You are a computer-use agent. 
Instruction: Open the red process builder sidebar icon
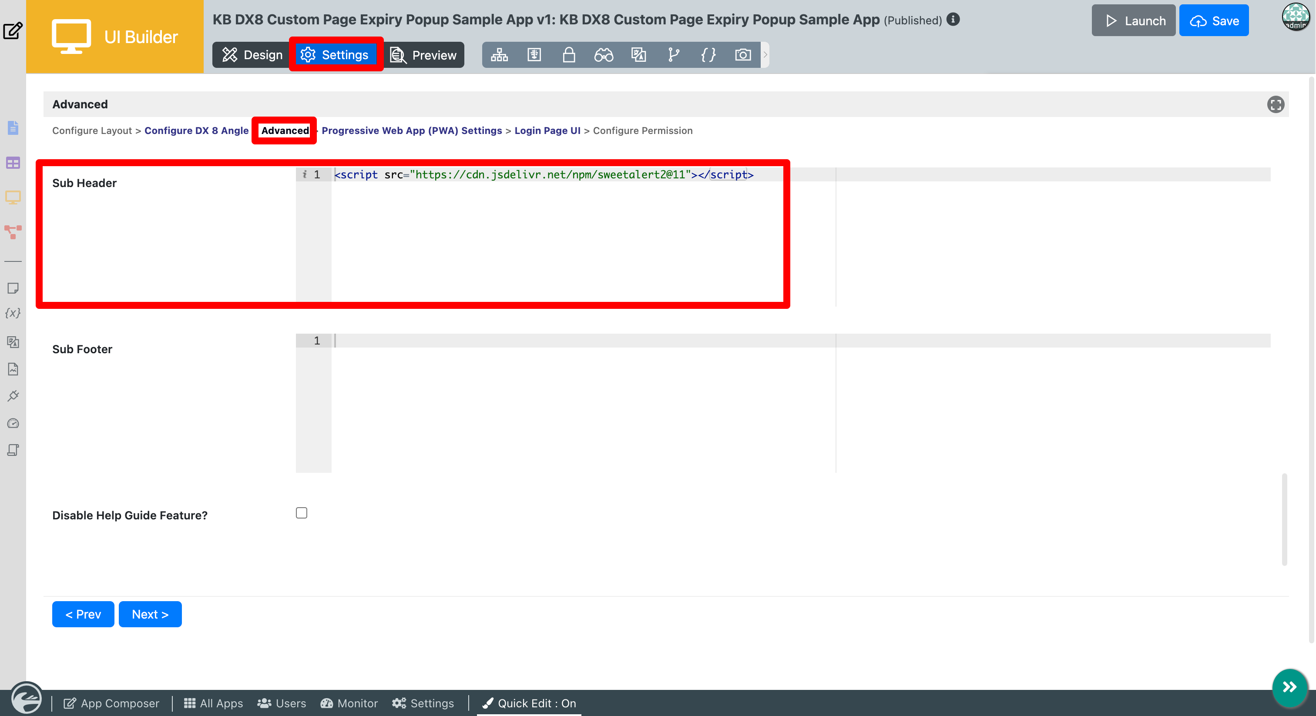point(13,232)
